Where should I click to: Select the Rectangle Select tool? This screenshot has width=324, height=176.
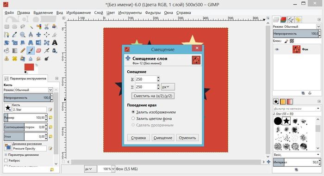[x=7, y=27]
